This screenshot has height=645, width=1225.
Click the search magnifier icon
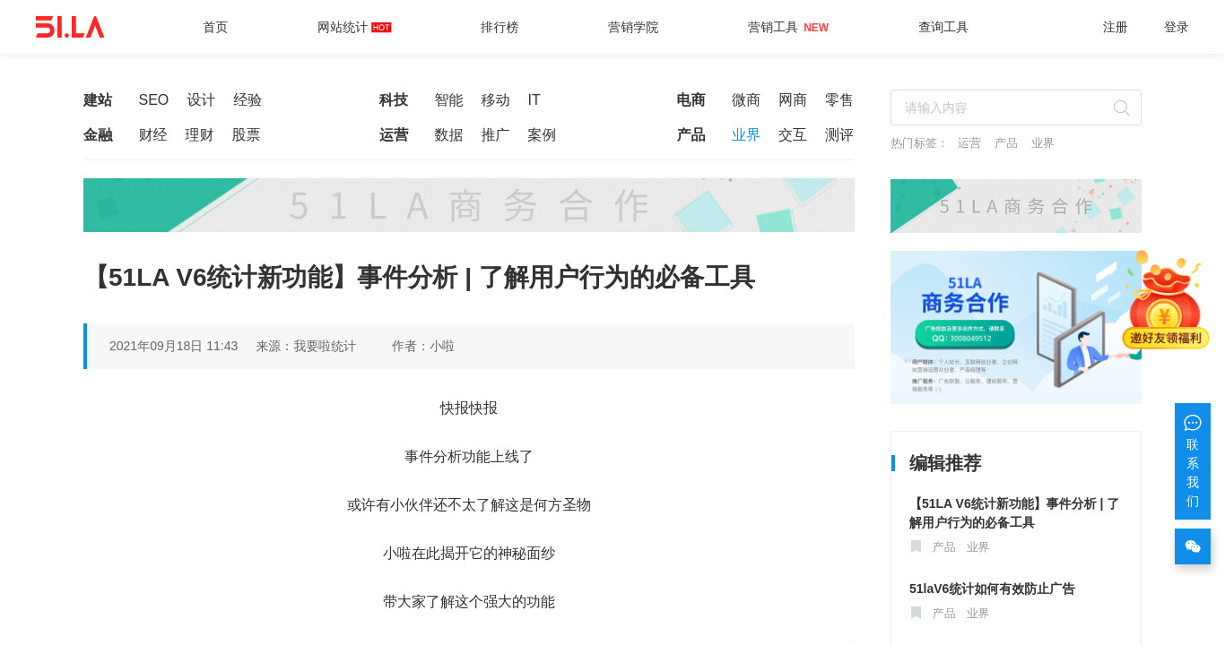pyautogui.click(x=1122, y=107)
